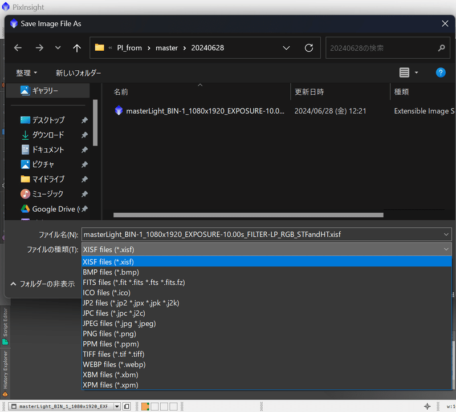Image resolution: width=456 pixels, height=412 pixels.
Task: Choose XBM files (*.xbm) option
Action: point(267,375)
